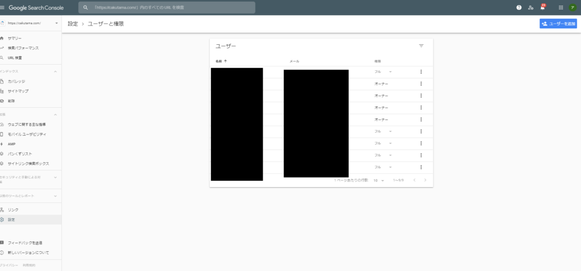This screenshot has width=581, height=271.
Task: Click the ユーザーを追加 button
Action: [558, 24]
